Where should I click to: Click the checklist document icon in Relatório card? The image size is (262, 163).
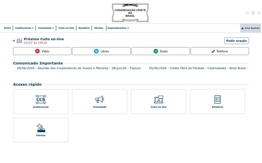(218, 100)
